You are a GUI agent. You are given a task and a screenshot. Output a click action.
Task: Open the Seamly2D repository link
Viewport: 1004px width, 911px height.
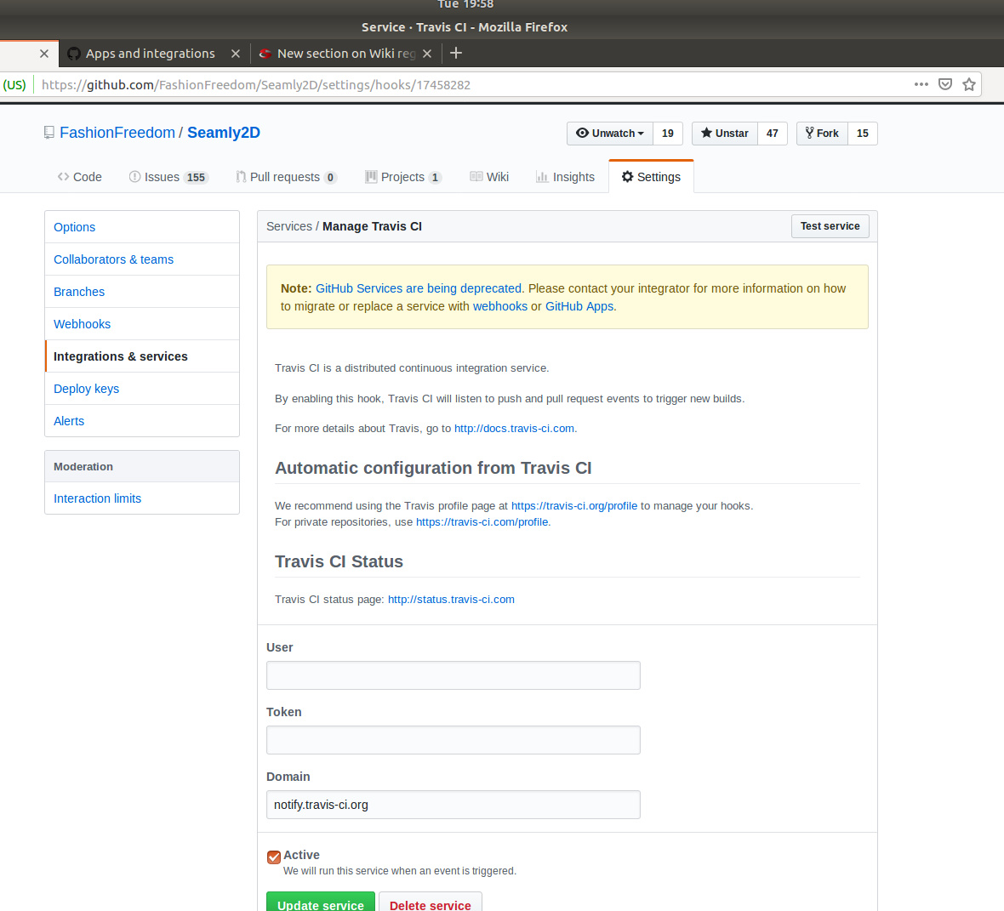[224, 133]
